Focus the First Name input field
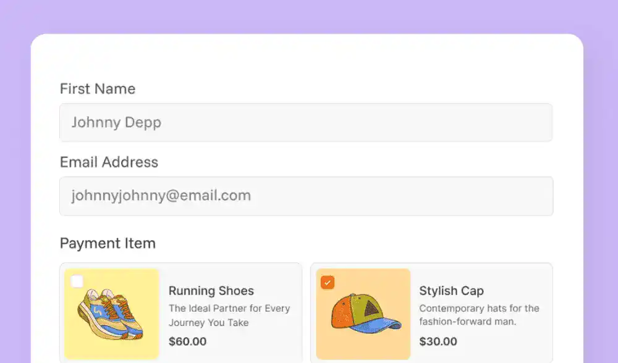This screenshot has height=363, width=618. (306, 122)
